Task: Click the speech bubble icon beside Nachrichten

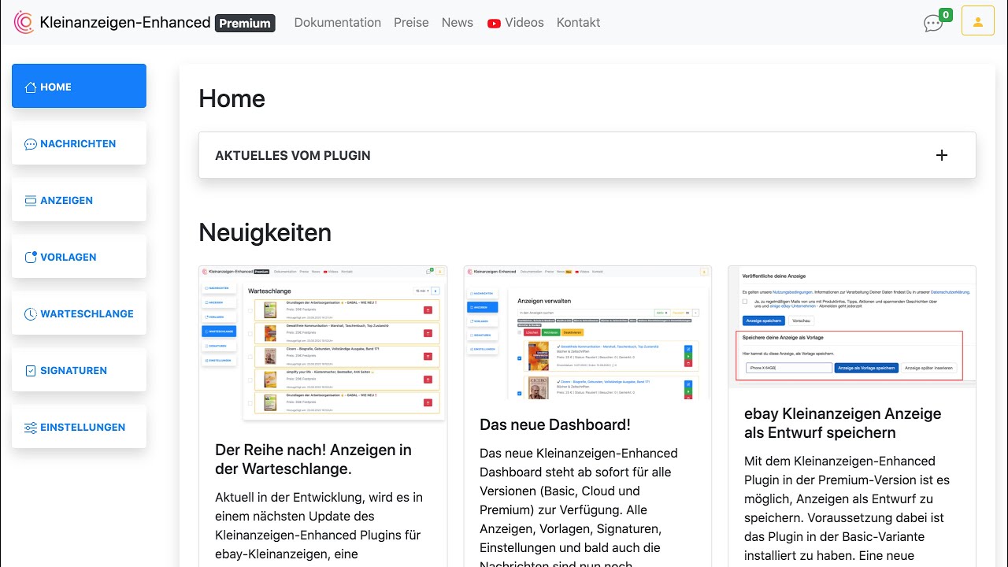Action: 31,144
